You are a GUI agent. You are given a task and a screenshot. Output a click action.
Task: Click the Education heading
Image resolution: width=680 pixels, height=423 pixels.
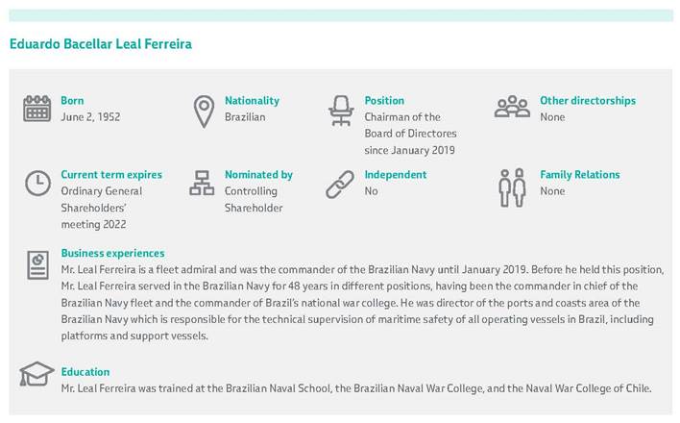(85, 371)
